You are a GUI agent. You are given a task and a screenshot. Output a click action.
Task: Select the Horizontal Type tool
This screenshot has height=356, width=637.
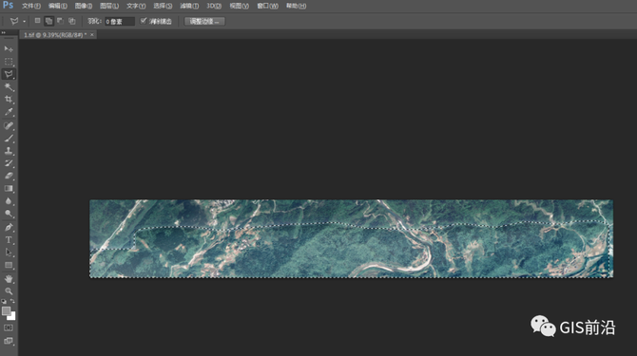[x=9, y=240]
